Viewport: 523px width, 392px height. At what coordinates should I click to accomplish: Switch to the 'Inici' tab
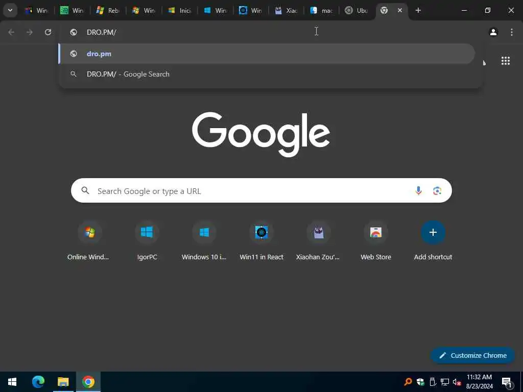[x=180, y=10]
